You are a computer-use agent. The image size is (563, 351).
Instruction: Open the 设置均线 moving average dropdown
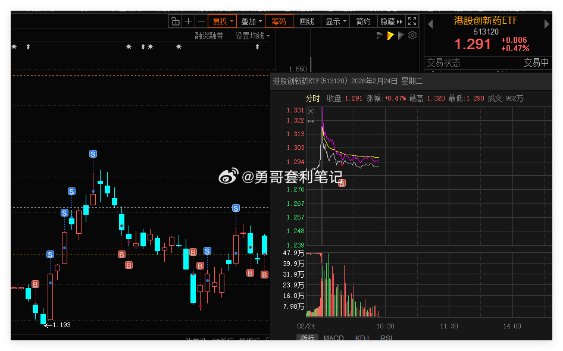(252, 35)
